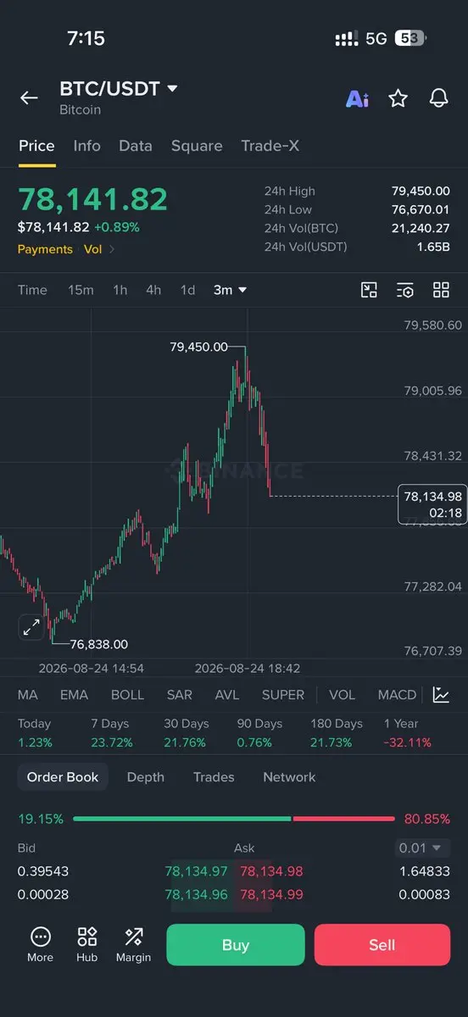Toggle the BOLL indicator
468x1017 pixels.
click(127, 695)
